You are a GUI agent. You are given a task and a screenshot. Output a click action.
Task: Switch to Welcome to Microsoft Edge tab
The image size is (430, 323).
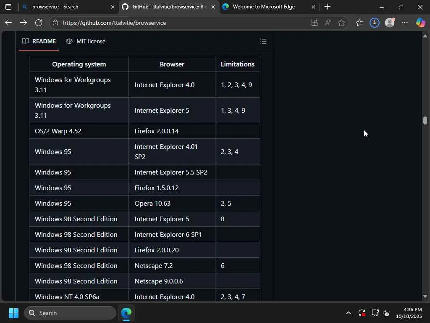pos(269,7)
